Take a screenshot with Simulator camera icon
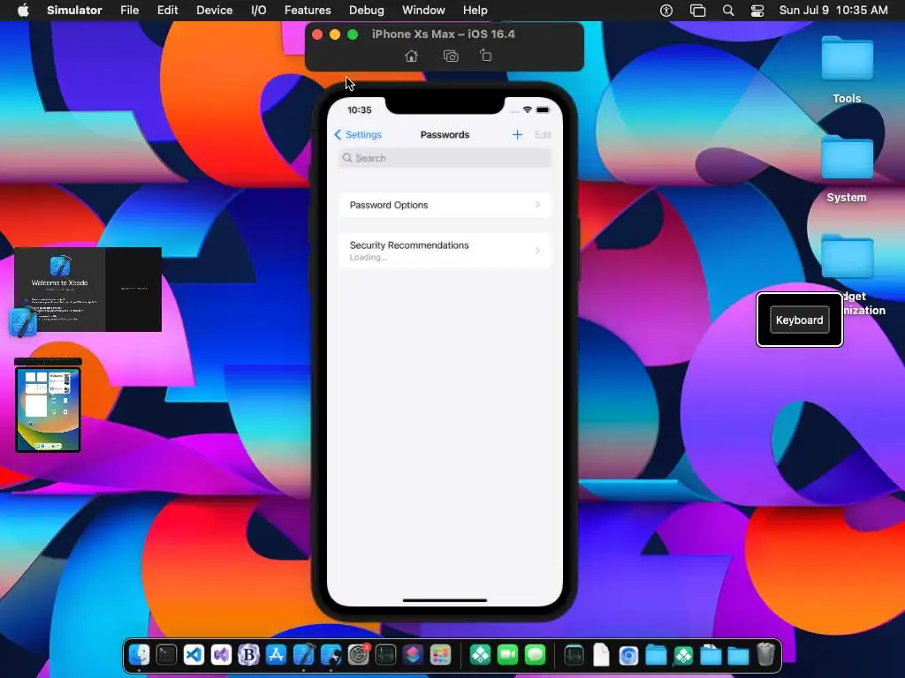 pos(451,56)
